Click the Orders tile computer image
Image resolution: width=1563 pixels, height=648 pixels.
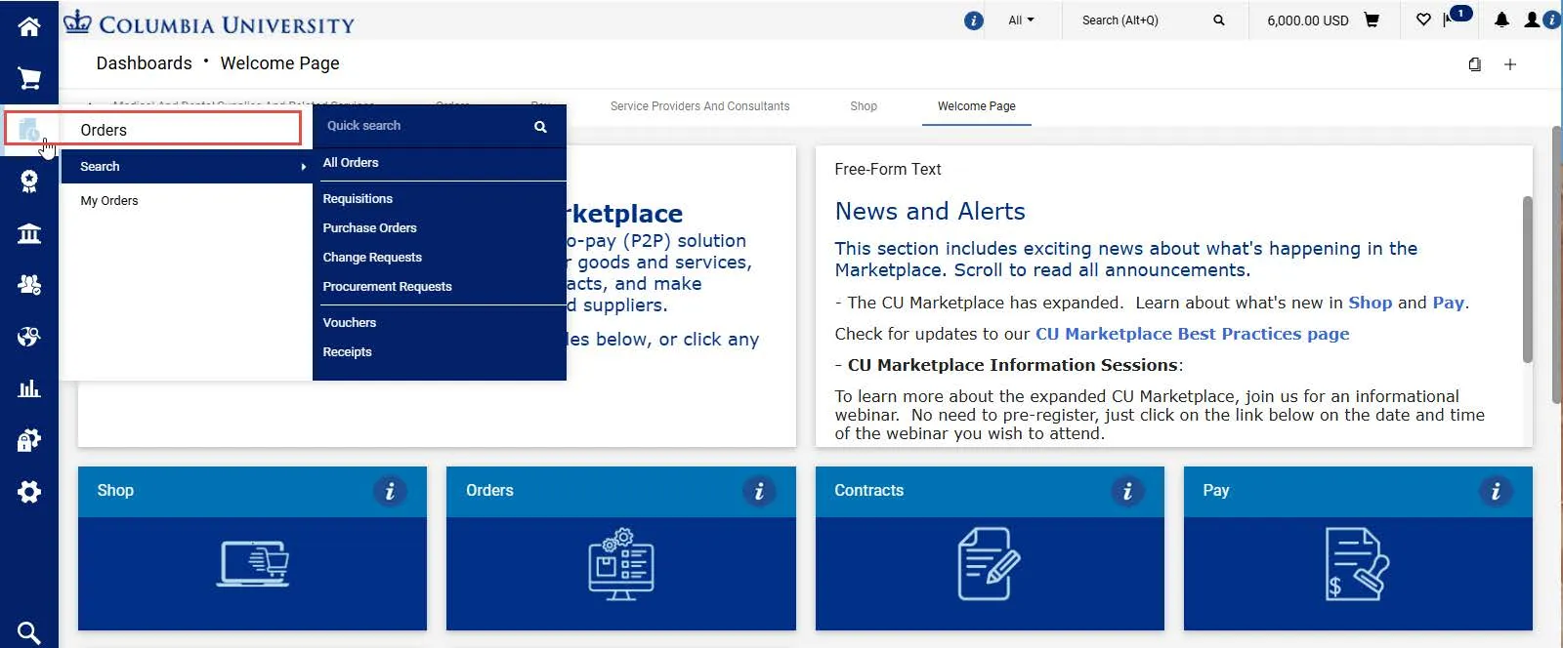[x=621, y=564]
